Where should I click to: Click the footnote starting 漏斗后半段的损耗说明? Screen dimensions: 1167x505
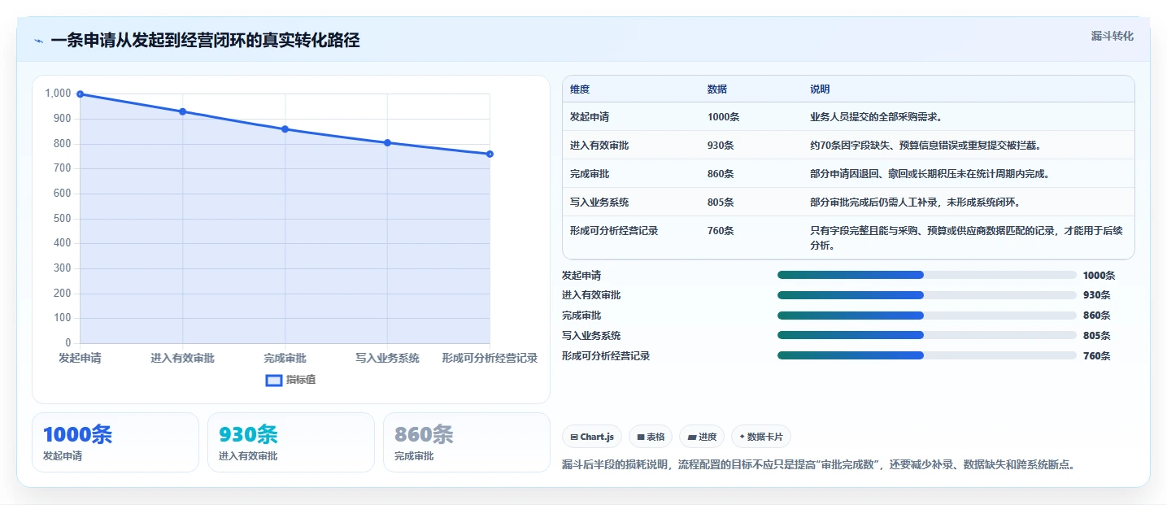(x=819, y=465)
